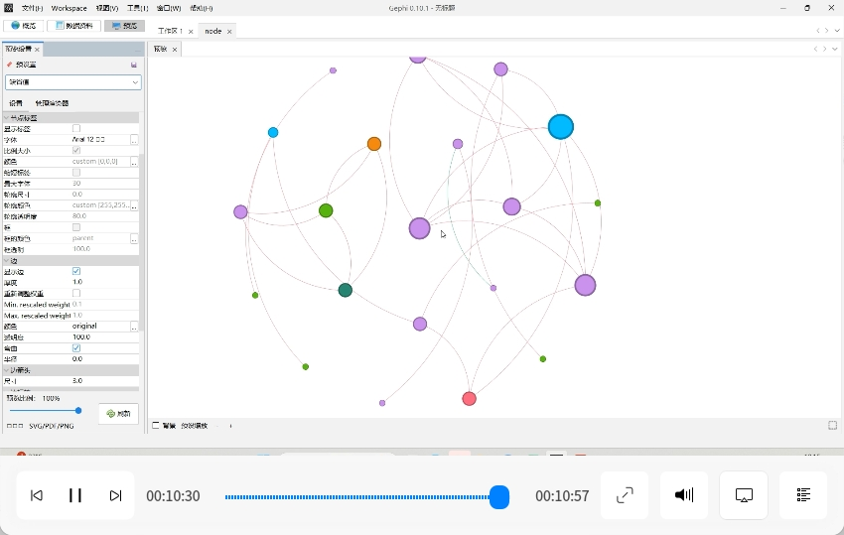Collapse the Edges section
Screen dimensions: 844x535
click(7, 260)
